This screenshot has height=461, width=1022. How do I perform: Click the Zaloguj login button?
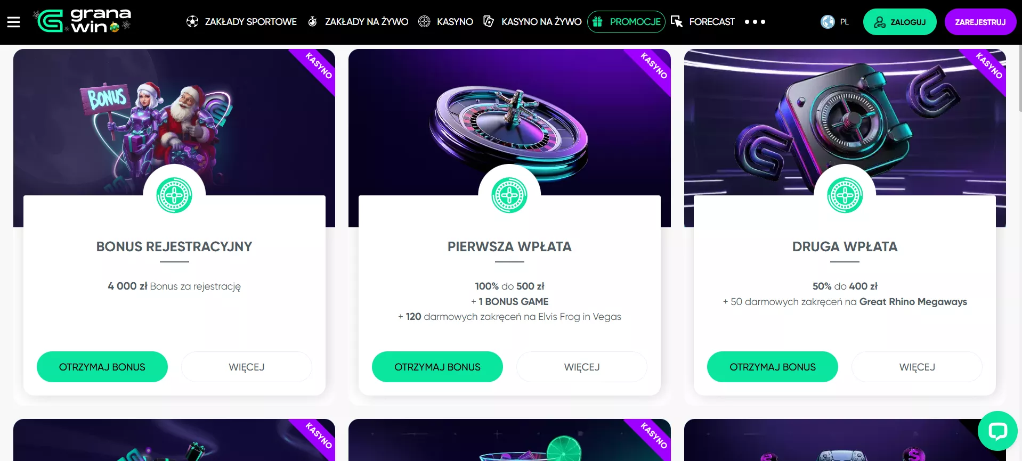(899, 22)
